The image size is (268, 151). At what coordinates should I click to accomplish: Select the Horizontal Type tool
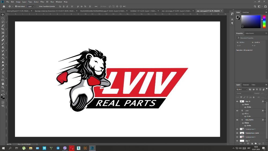(x=3, y=73)
